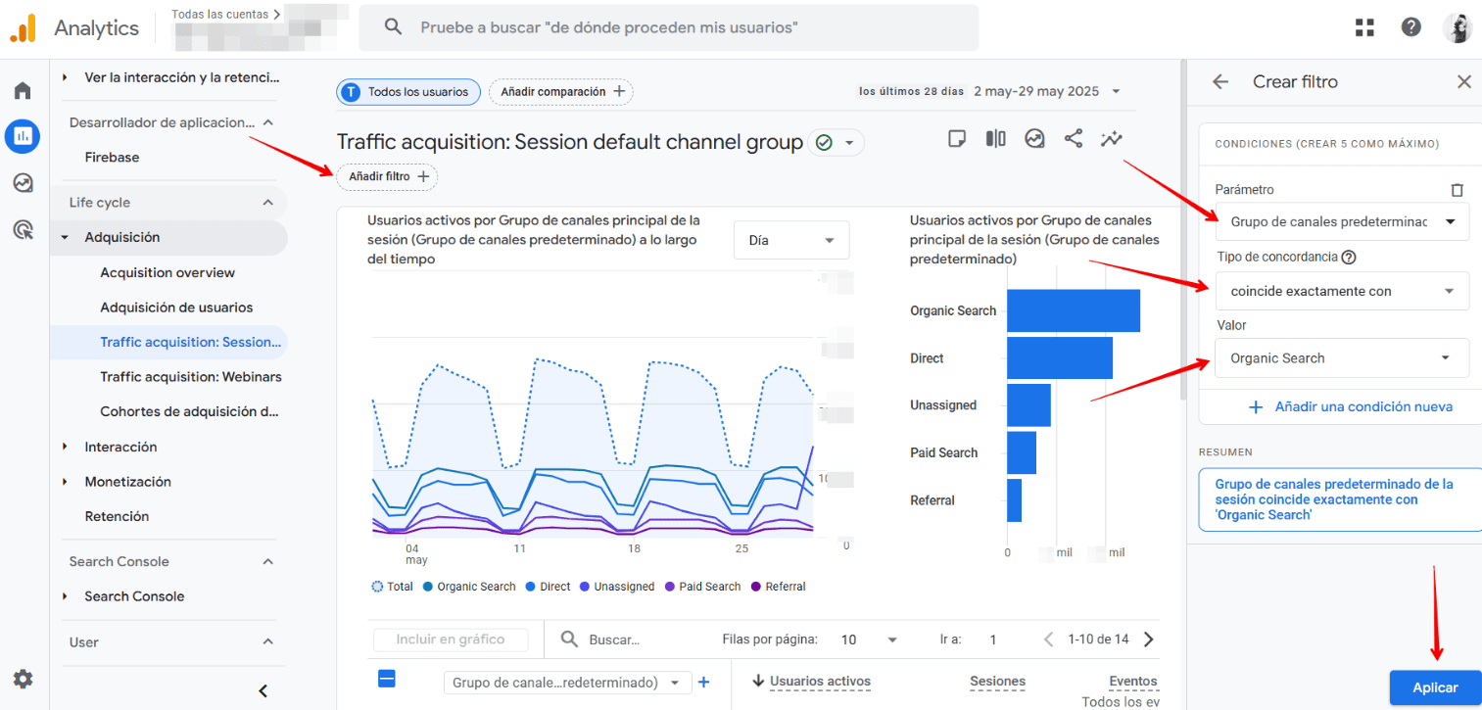
Task: Click Añadir filtro button
Action: tap(388, 176)
